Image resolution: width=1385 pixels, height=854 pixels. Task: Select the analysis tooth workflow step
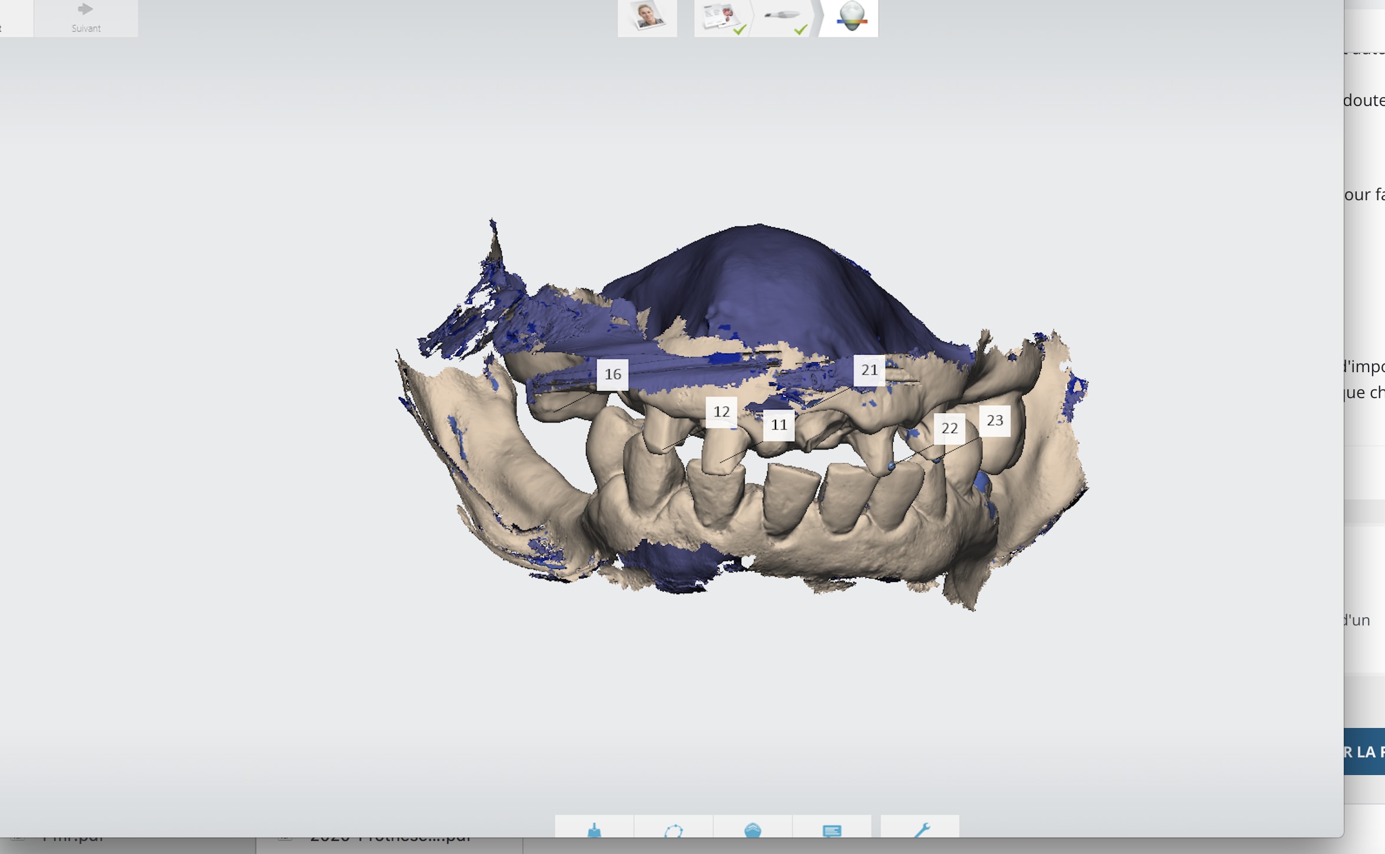(x=850, y=18)
